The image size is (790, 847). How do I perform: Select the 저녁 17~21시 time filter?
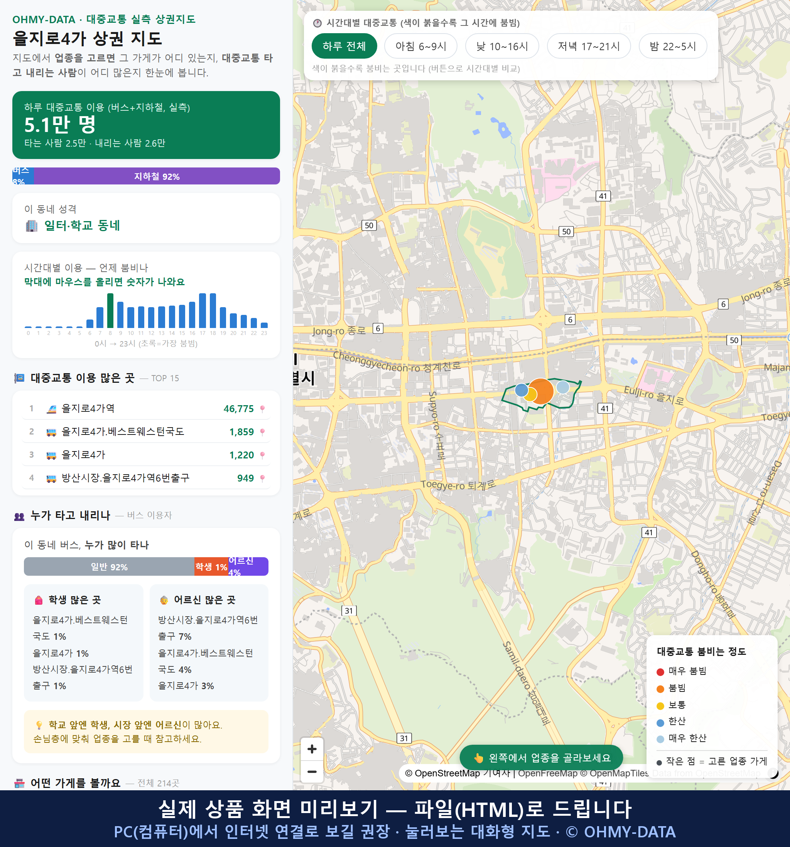pos(589,46)
